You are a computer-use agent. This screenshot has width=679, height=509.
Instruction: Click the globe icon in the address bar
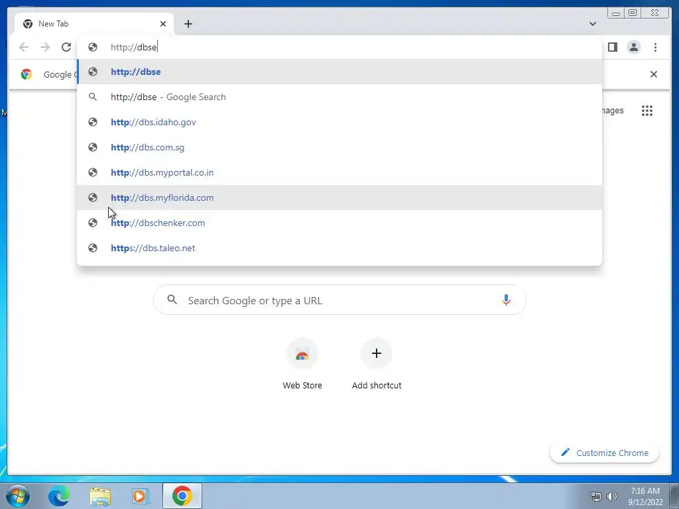93,47
